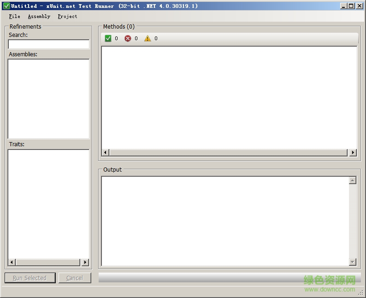Click the Traits horizontal scrollbar track
This screenshot has width=366, height=298.
(48, 262)
